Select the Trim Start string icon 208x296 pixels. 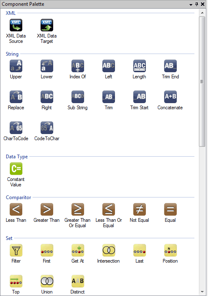click(139, 97)
